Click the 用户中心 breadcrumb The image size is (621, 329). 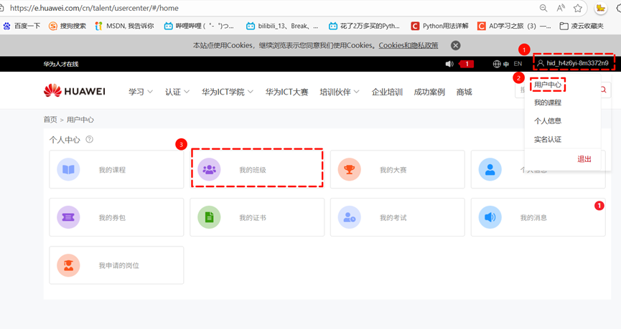(x=80, y=120)
